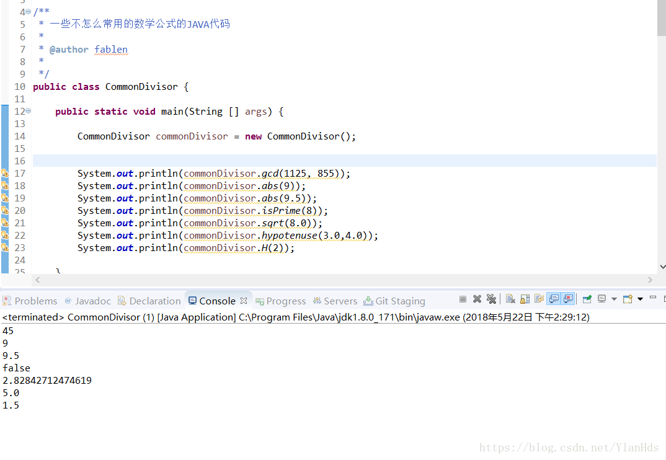This screenshot has width=666, height=460.
Task: Click the 'CommonDivisor' class name on line 10
Action: pos(141,87)
